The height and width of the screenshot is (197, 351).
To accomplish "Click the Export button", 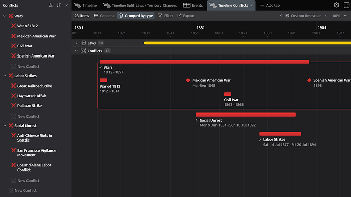I will click(x=186, y=16).
